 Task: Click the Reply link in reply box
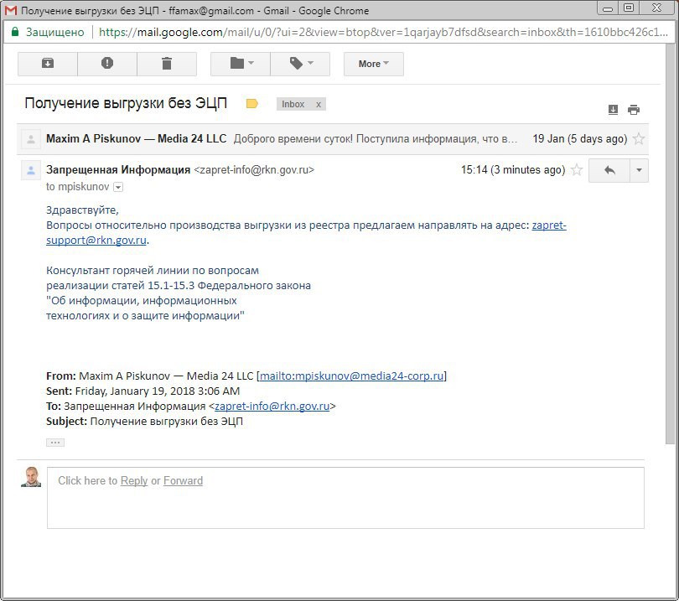pyautogui.click(x=134, y=480)
